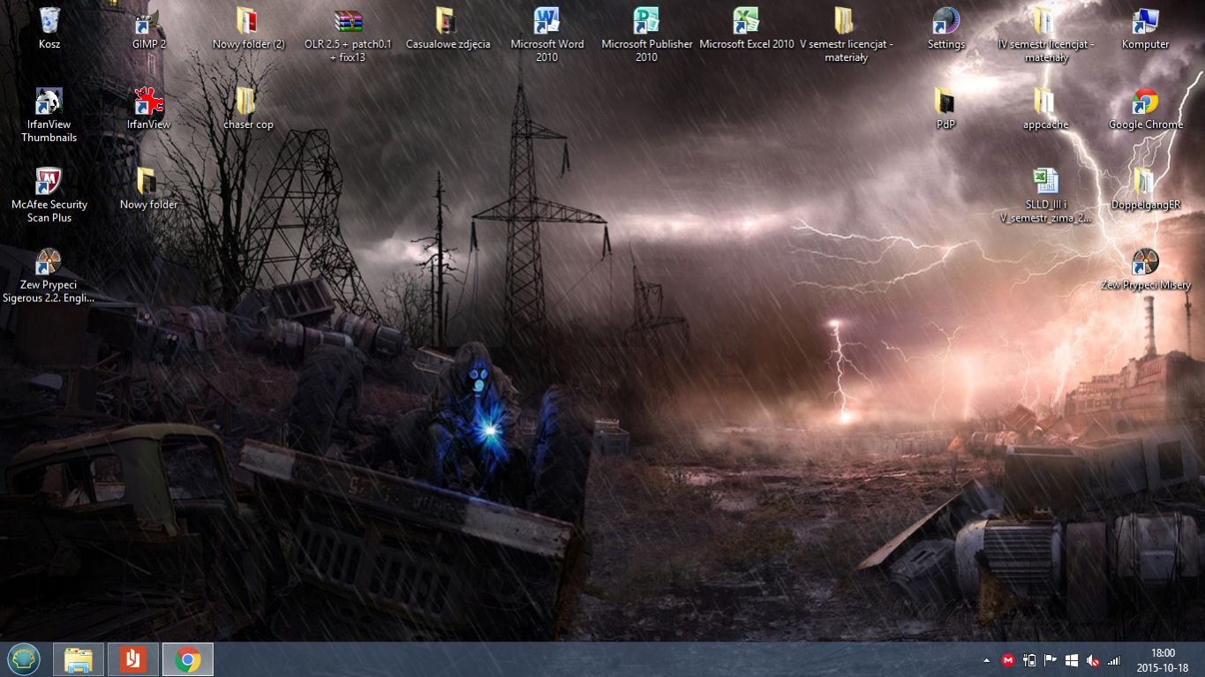Viewport: 1205px width, 677px height.
Task: Select V semestr licencjat - materiały folder
Action: (847, 35)
